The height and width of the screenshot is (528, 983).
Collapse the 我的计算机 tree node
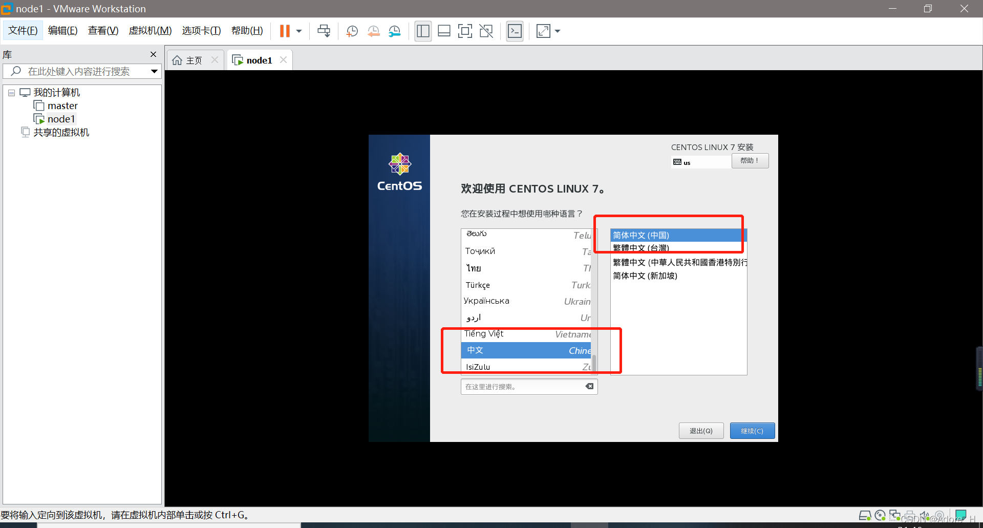[x=11, y=93]
